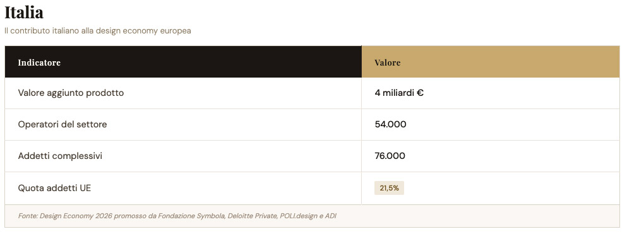Click the euro symbol in first row
This screenshot has width=627, height=234.
coord(420,93)
